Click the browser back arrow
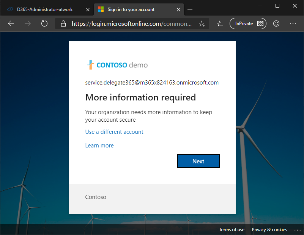Viewport: 304px width, 235px height. click(x=11, y=23)
